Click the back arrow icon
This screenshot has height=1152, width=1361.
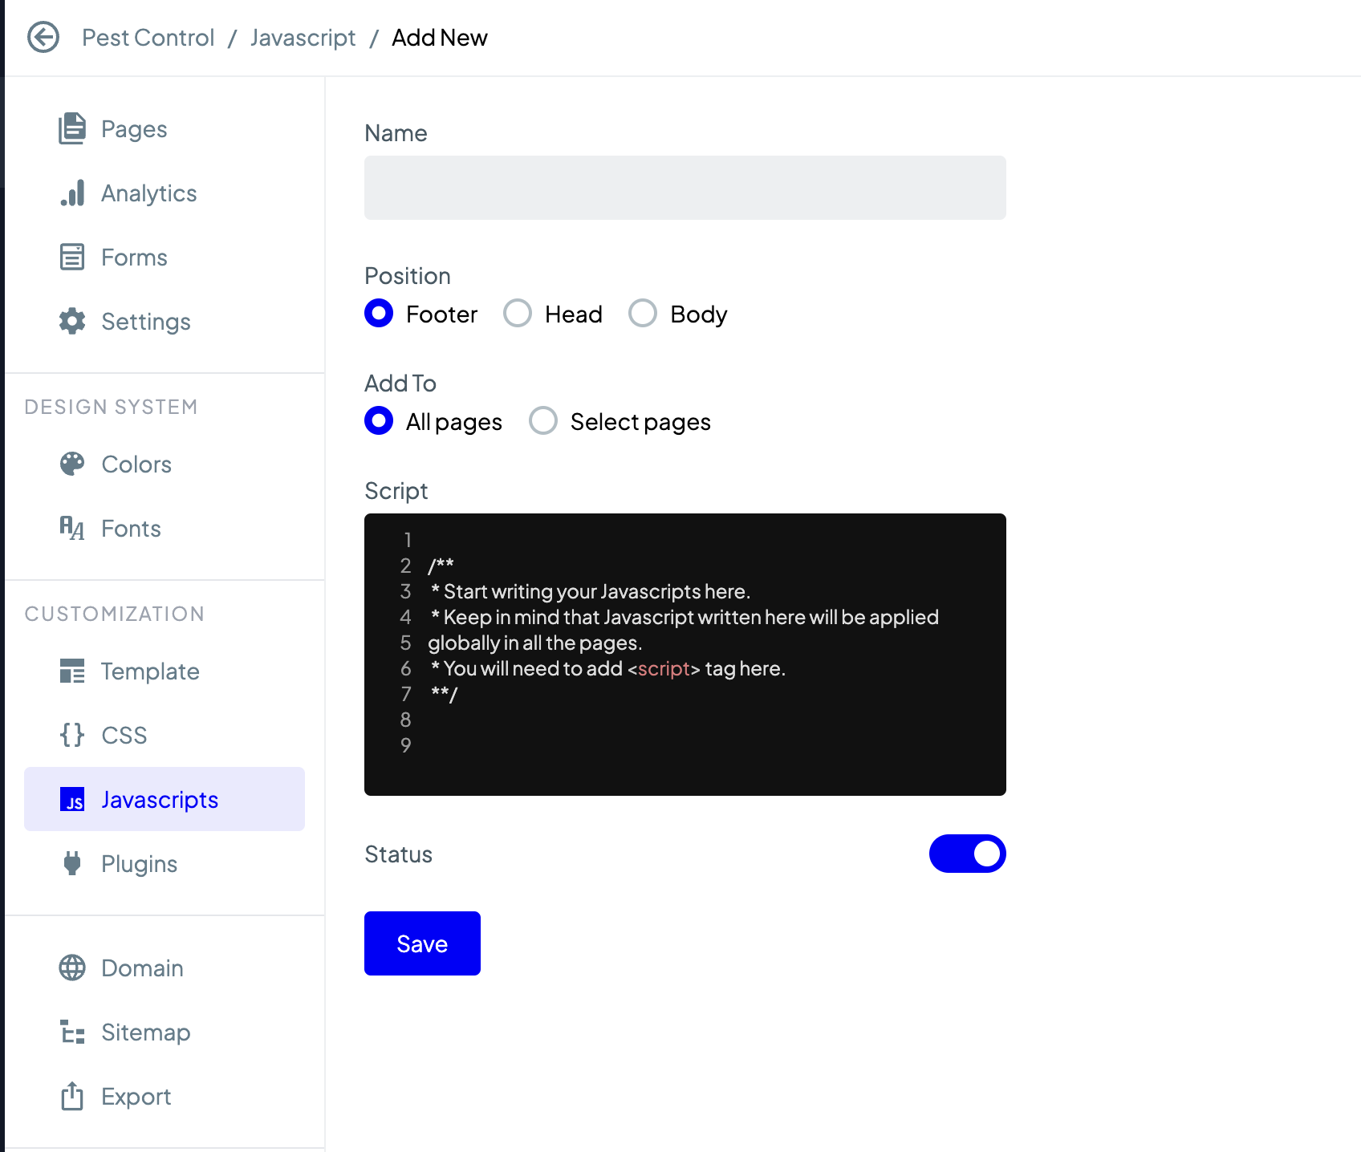[43, 37]
